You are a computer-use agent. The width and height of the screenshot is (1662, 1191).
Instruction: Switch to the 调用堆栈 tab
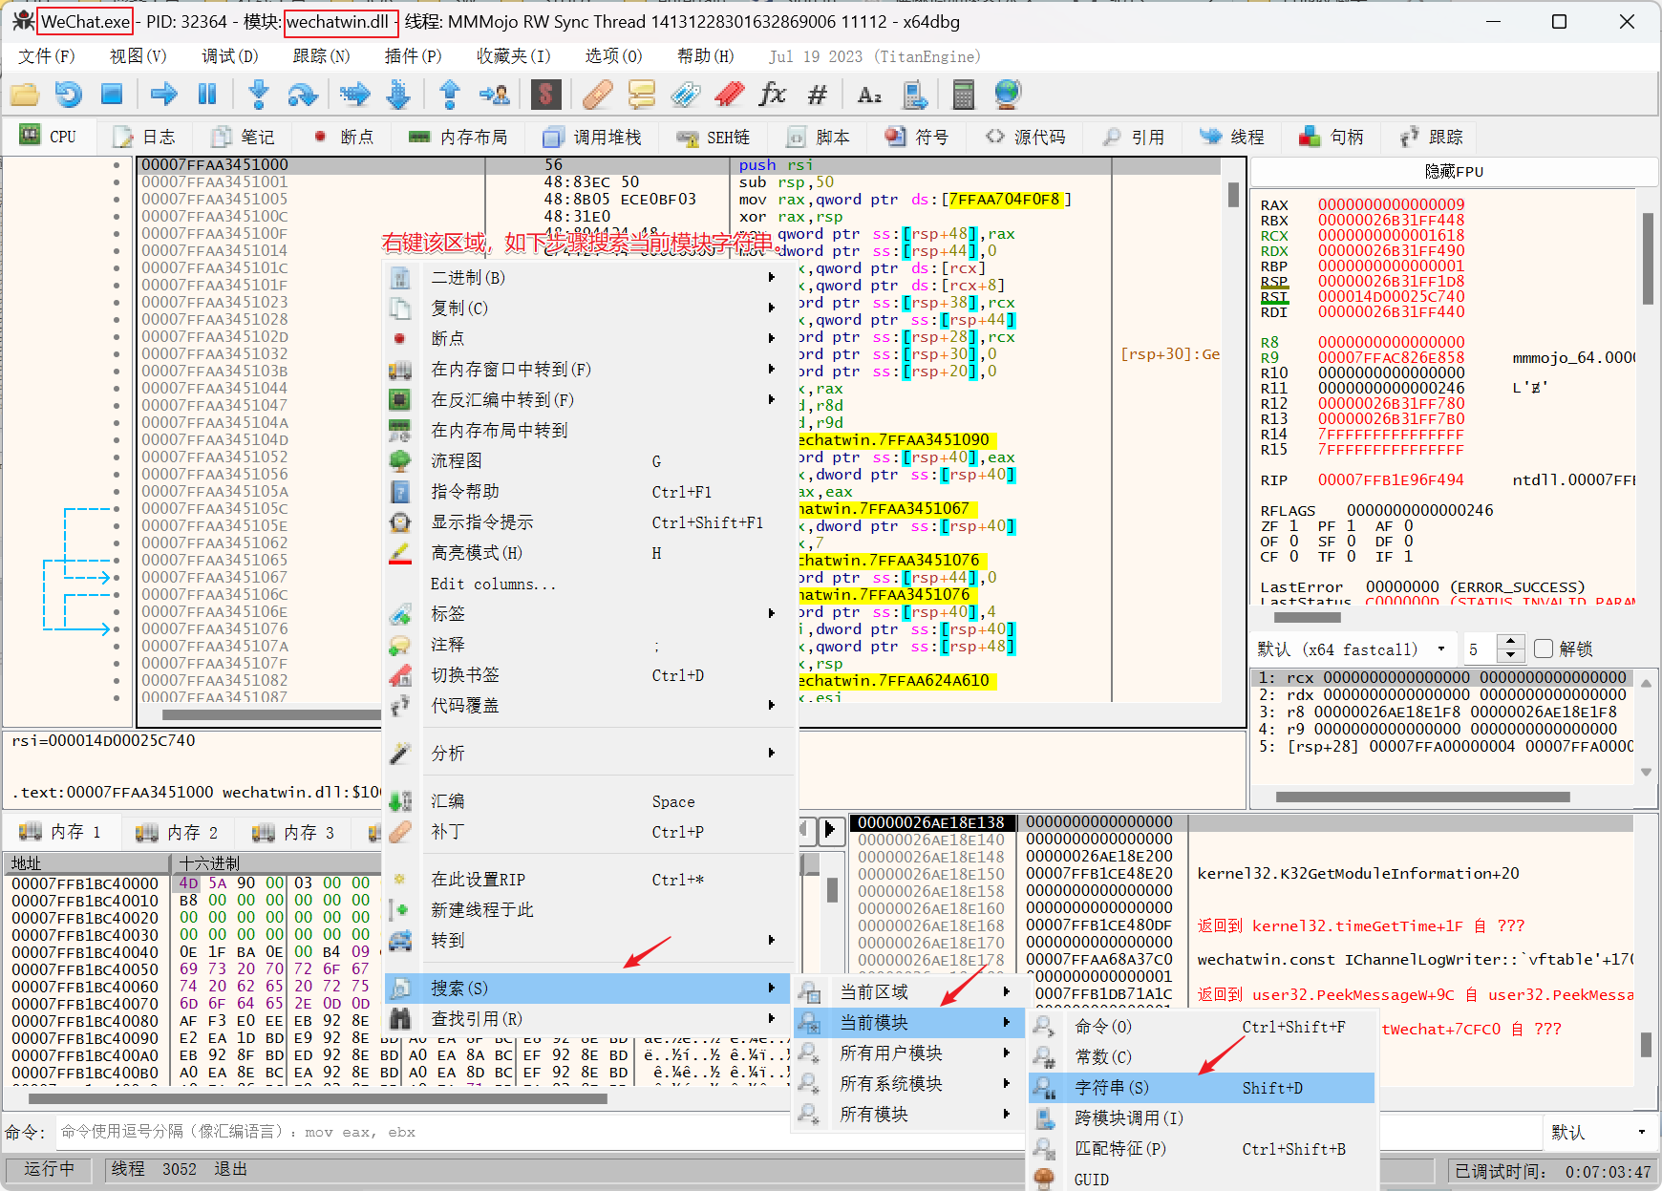coord(592,138)
